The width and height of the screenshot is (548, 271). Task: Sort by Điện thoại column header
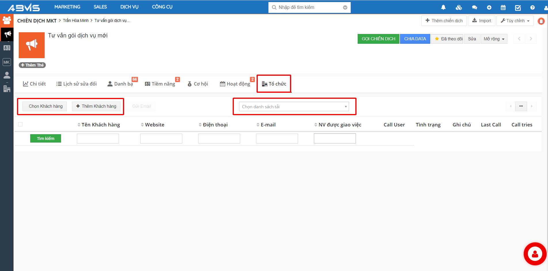[213, 125]
